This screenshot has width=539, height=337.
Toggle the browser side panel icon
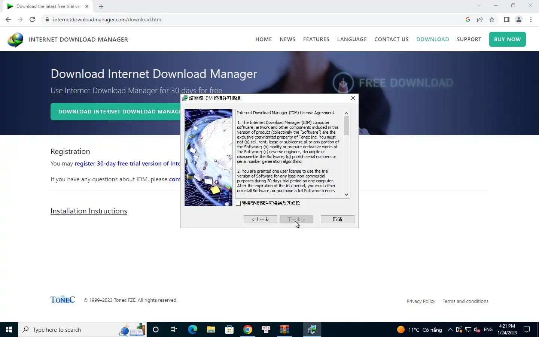coord(506,19)
